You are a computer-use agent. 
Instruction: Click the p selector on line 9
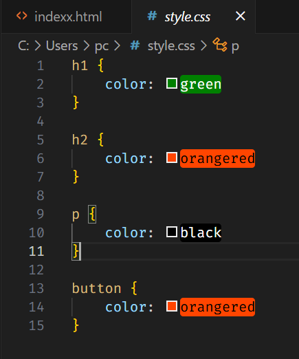tap(76, 215)
